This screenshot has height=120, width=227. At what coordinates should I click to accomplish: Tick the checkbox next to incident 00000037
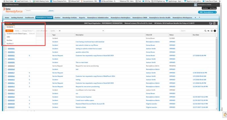[x=6, y=107]
